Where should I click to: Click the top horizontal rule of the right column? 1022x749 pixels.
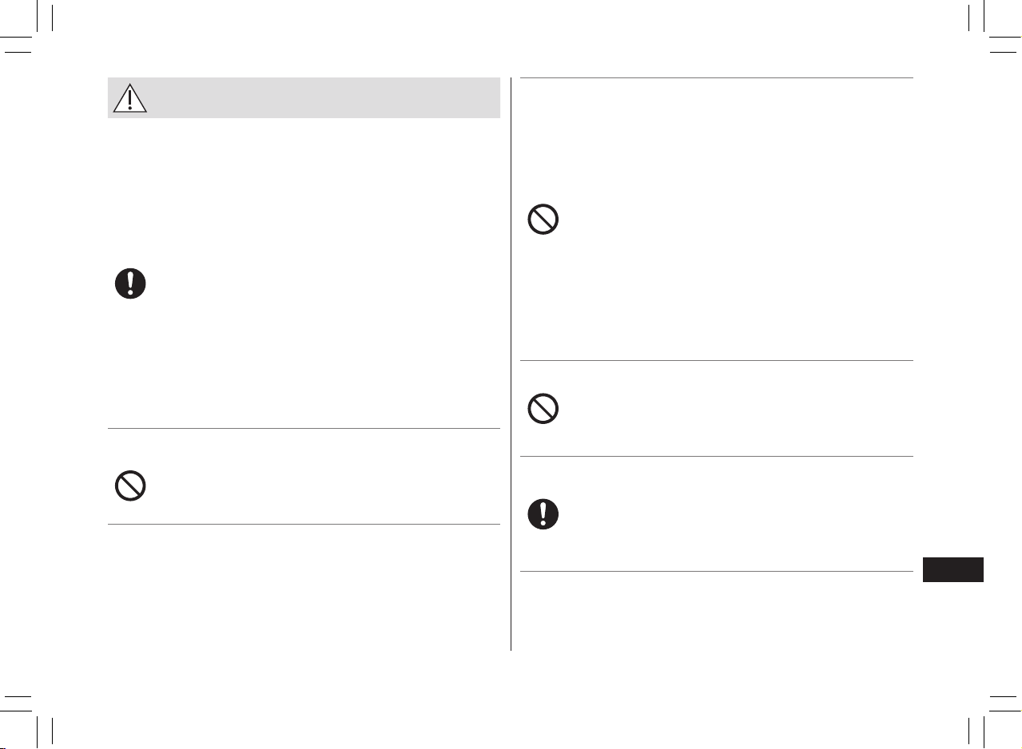(716, 77)
